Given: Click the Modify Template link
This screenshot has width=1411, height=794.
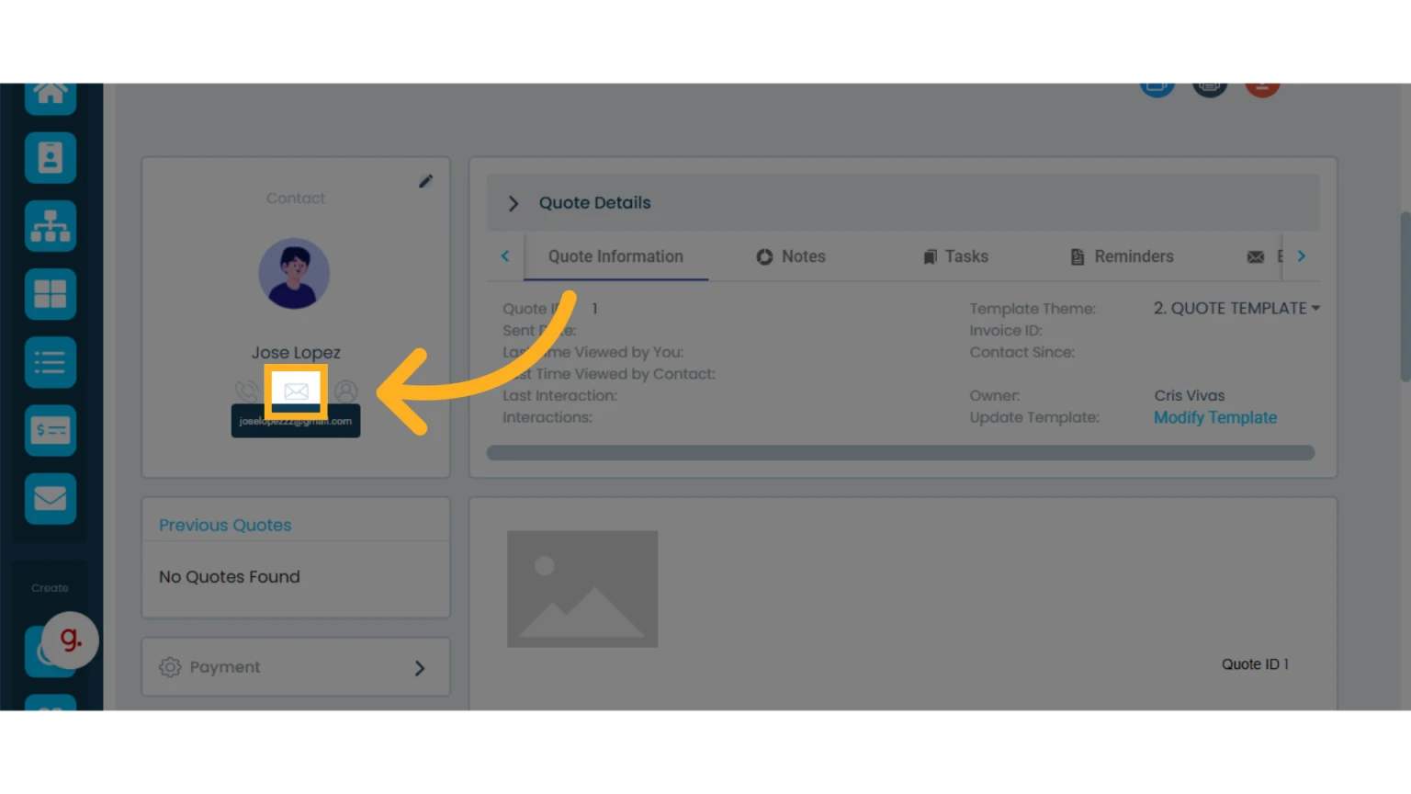Looking at the screenshot, I should 1215,417.
